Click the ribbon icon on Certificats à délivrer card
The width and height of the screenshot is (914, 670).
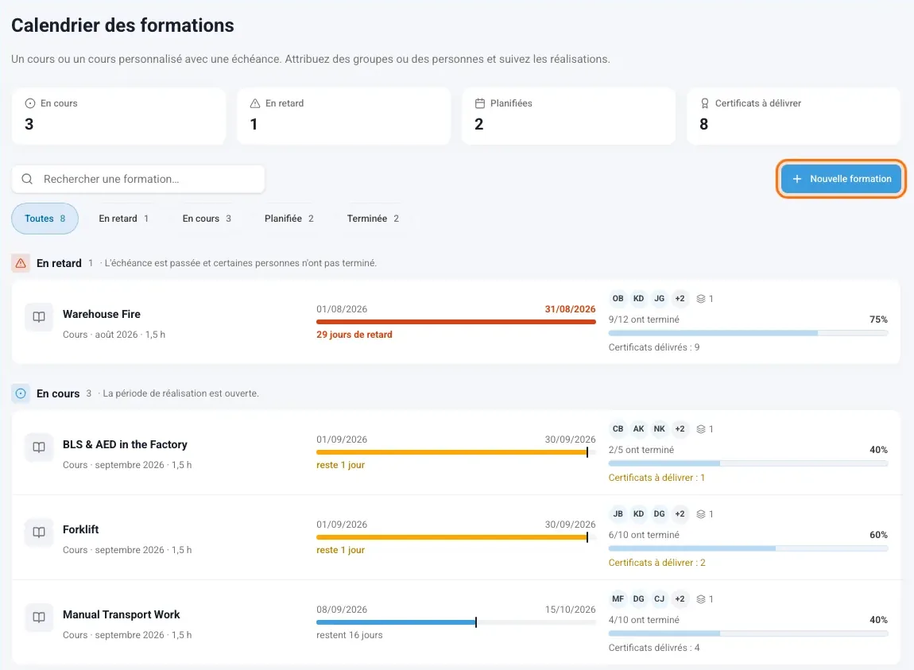(705, 103)
